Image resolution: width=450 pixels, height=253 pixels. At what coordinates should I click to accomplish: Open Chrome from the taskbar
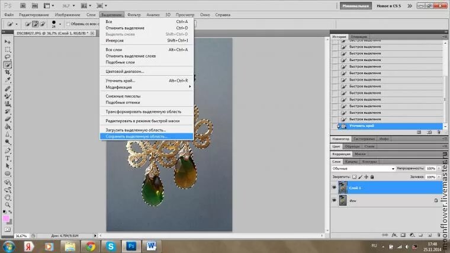point(90,246)
